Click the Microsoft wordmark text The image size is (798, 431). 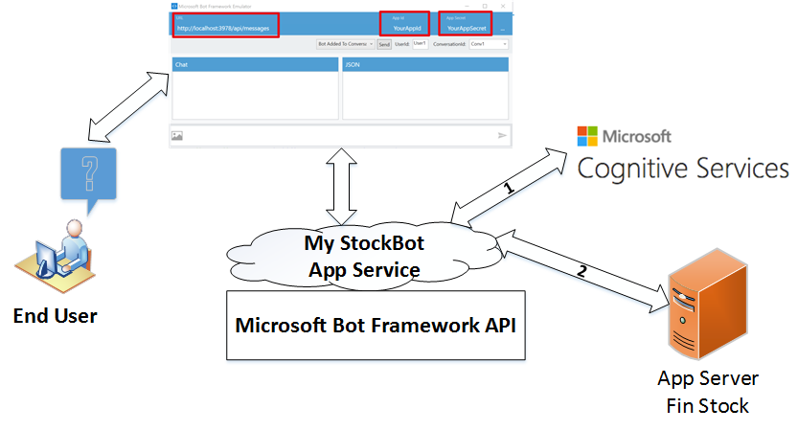click(x=637, y=136)
